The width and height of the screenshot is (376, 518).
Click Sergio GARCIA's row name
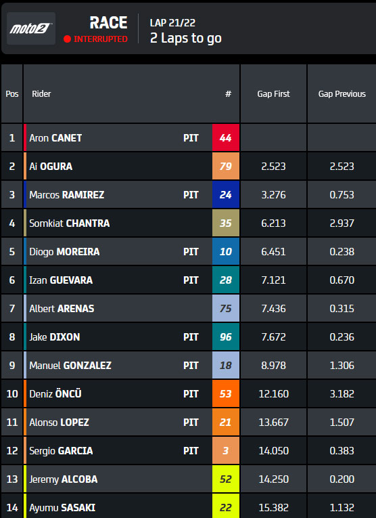point(61,450)
